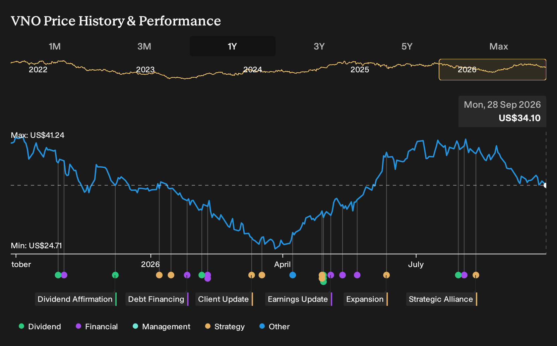Click the 2023 label in overview chart
Screen dimensions: 557x346
click(145, 70)
